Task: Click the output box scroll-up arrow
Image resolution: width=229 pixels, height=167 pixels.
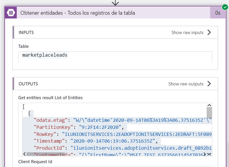Action: (x=209, y=105)
